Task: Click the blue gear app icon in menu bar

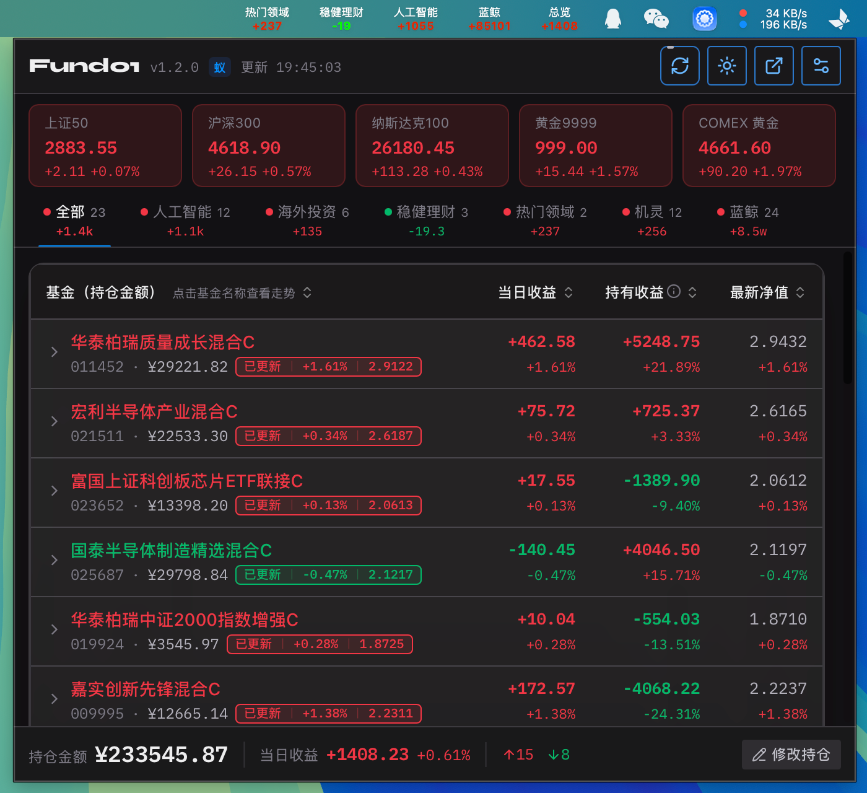Action: click(x=705, y=19)
